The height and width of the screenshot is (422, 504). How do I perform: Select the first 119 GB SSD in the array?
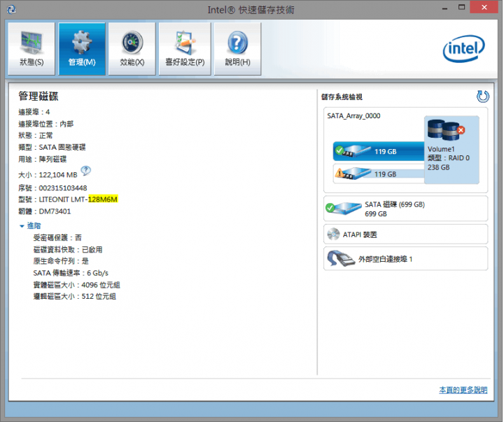point(379,151)
